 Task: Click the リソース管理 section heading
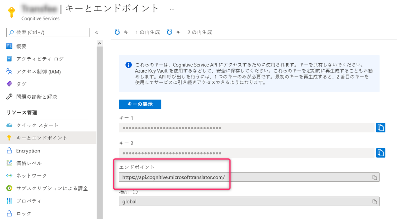point(22,112)
